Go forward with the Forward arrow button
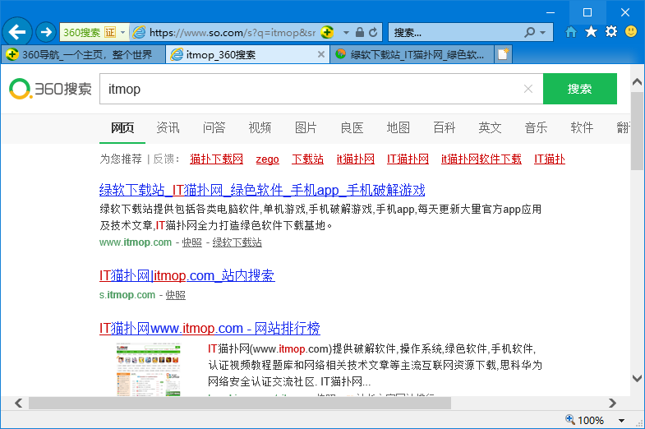Image resolution: width=645 pixels, height=429 pixels. (46, 32)
